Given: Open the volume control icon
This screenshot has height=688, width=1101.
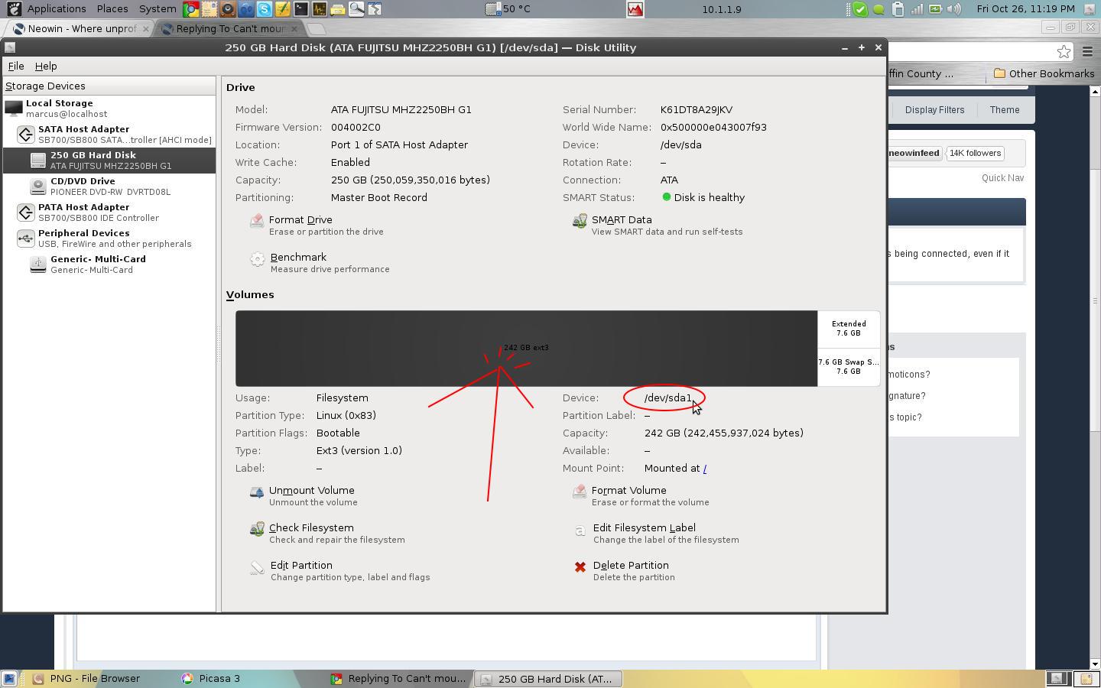Looking at the screenshot, I should [x=954, y=9].
